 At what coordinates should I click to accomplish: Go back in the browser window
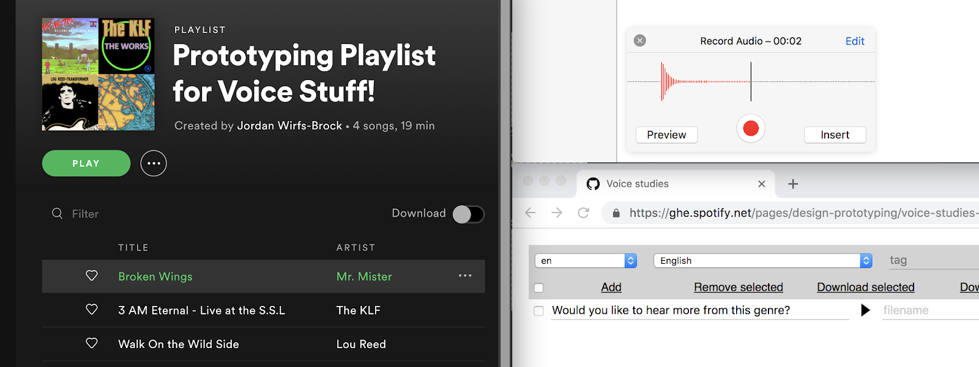(530, 213)
